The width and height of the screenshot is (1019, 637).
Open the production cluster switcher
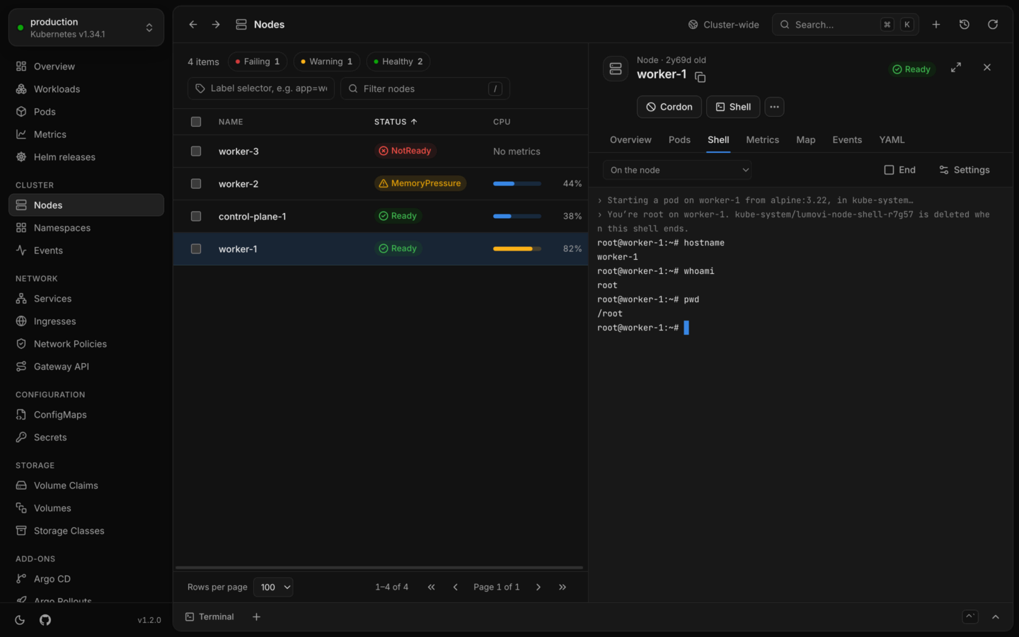[x=86, y=28]
